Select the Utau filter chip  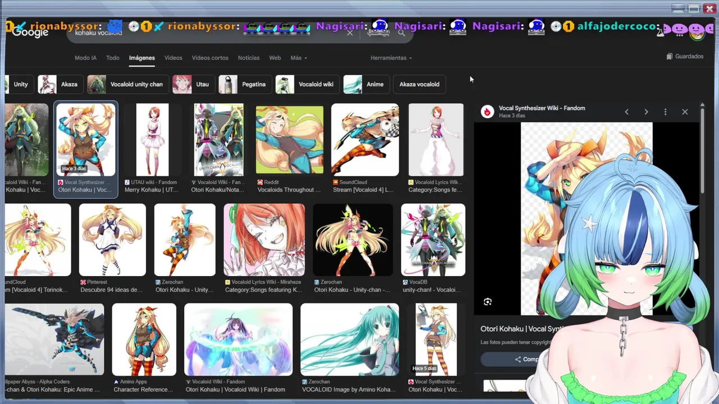tap(193, 84)
